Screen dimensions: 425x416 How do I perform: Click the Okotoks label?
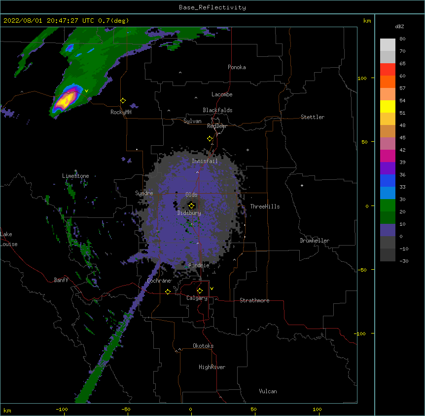203,346
